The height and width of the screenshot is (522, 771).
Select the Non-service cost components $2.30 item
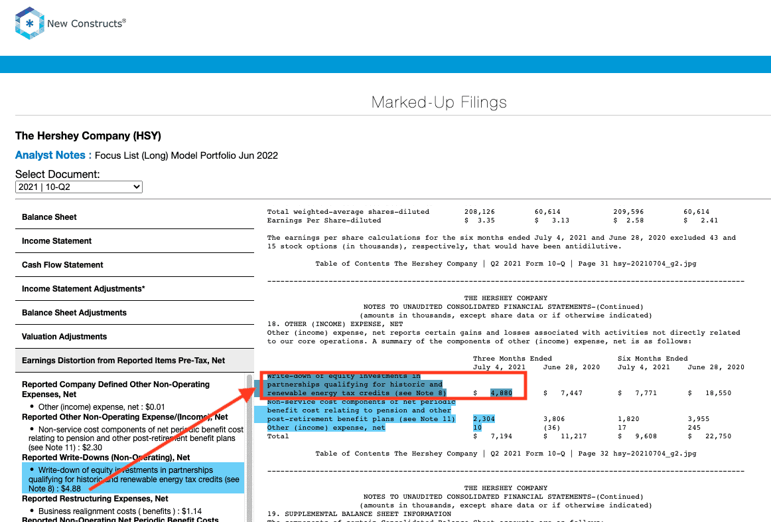pos(136,438)
